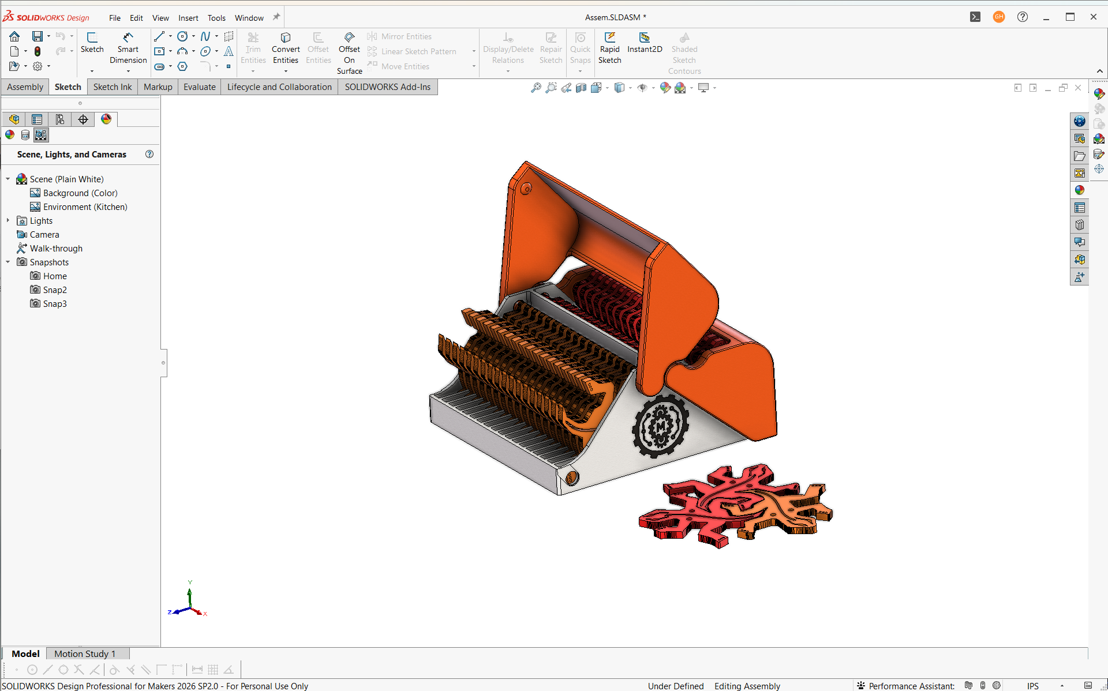The width and height of the screenshot is (1108, 691).
Task: Click the Sketch command button
Action: [x=92, y=43]
